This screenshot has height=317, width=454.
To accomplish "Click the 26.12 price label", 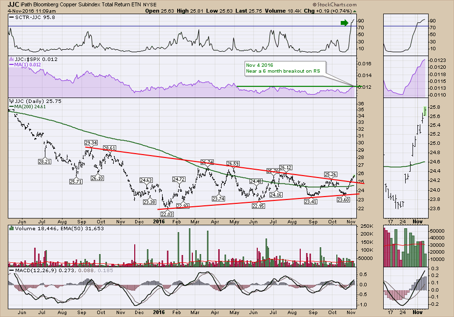I will (x=286, y=168).
